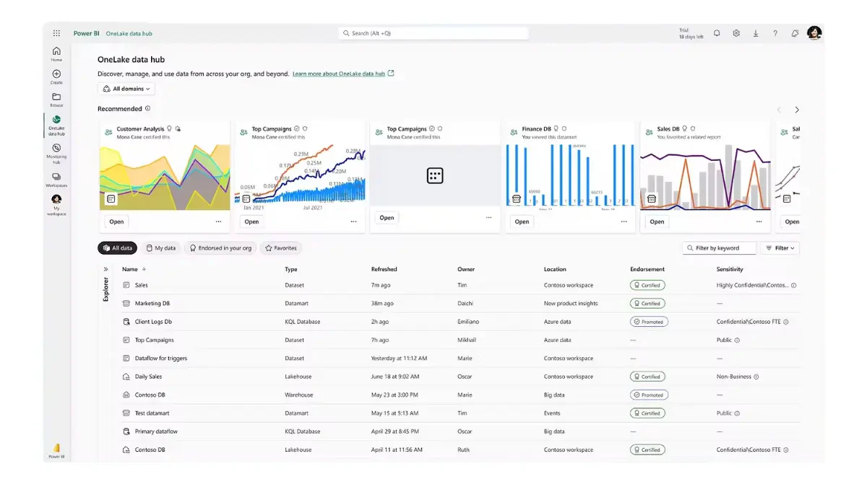
Task: Select Endorsed in your org tab
Action: 220,247
